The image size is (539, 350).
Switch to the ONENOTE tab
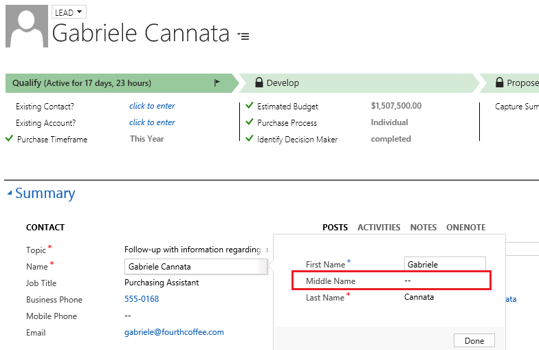(x=466, y=227)
